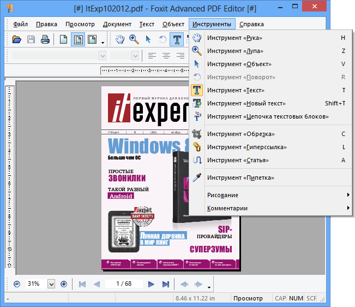Jump to last page button
This screenshot has width=355, height=307.
pyautogui.click(x=166, y=284)
